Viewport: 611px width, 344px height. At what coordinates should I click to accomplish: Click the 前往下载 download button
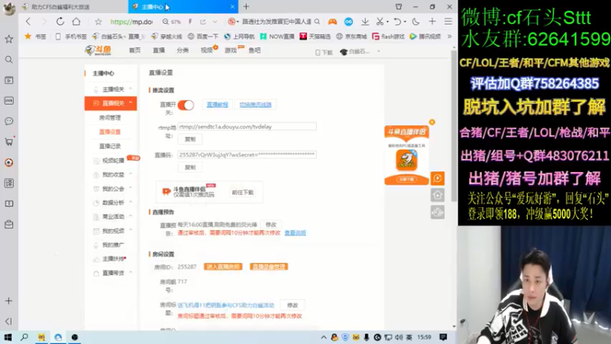pyautogui.click(x=243, y=193)
